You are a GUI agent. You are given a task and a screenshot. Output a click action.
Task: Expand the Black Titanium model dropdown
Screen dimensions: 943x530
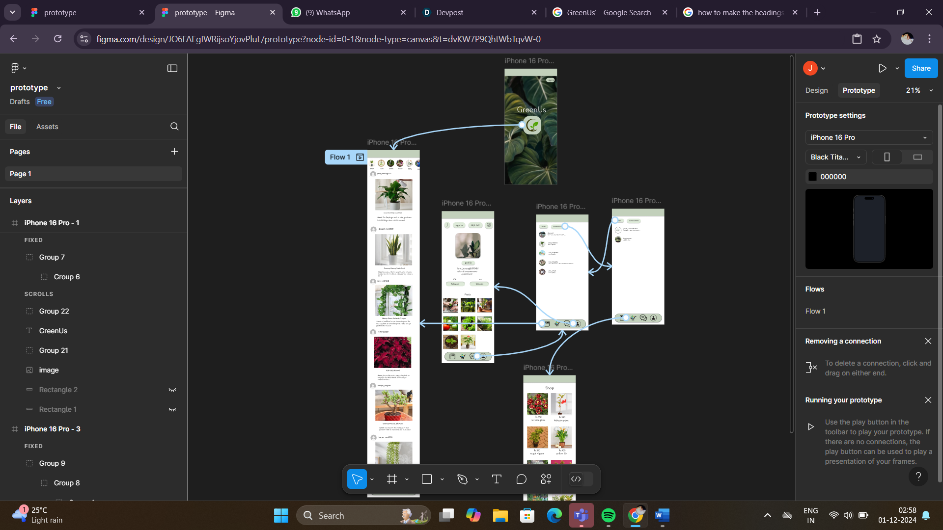[835, 157]
